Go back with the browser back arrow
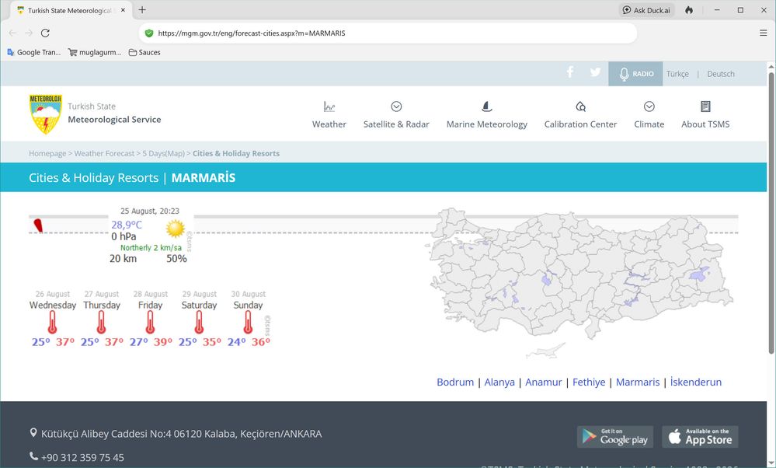Image resolution: width=776 pixels, height=468 pixels. coord(13,33)
